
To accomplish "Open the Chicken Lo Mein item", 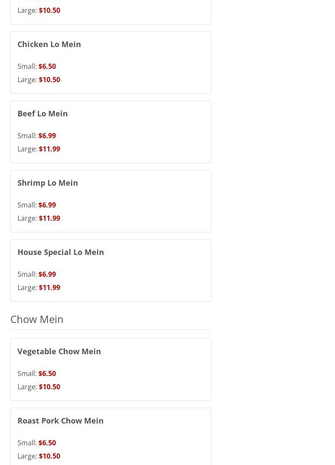I will [x=49, y=44].
